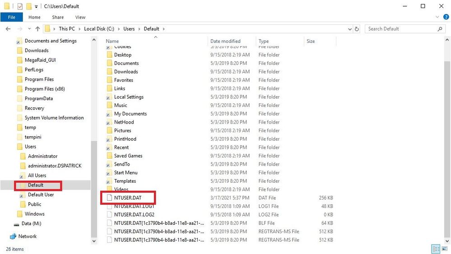Open the View ribbon tab
451x254 pixels.
80,17
